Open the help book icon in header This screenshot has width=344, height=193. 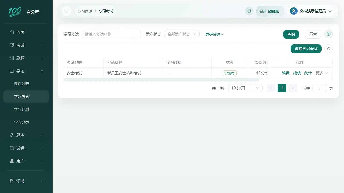coord(249,11)
